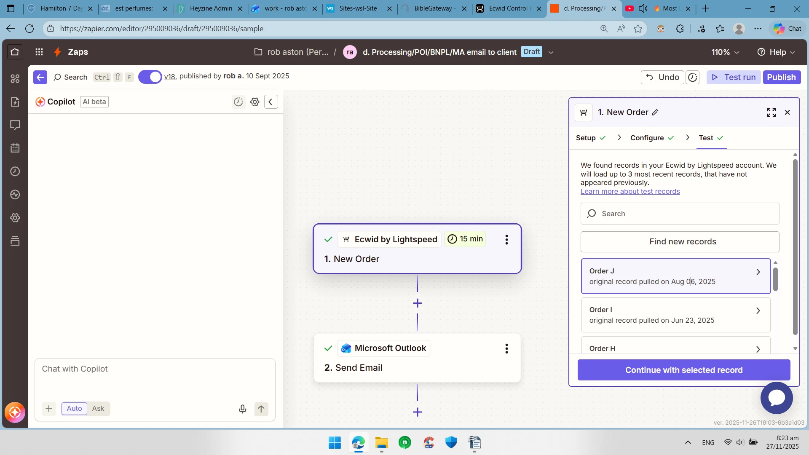Expand the New Order panel to fullscreen
Screen dimensions: 809x455
point(771,112)
